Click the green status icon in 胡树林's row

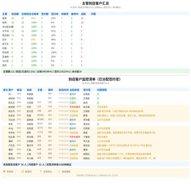[98, 98]
